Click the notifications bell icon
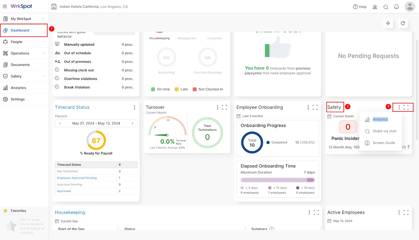The width and height of the screenshot is (419, 240). pos(396,7)
